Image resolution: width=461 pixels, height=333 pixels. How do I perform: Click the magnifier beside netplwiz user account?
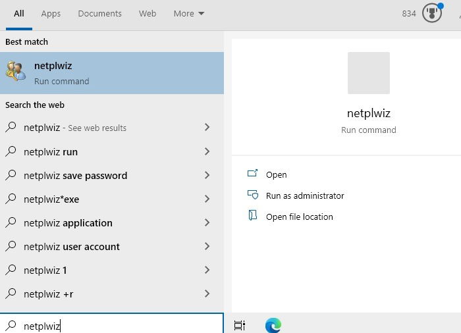tap(11, 246)
